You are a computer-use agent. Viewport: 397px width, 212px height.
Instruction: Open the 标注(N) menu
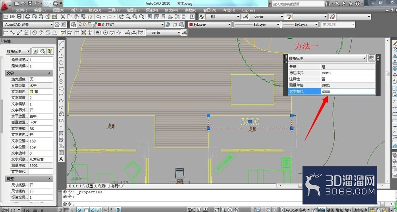tap(152, 10)
